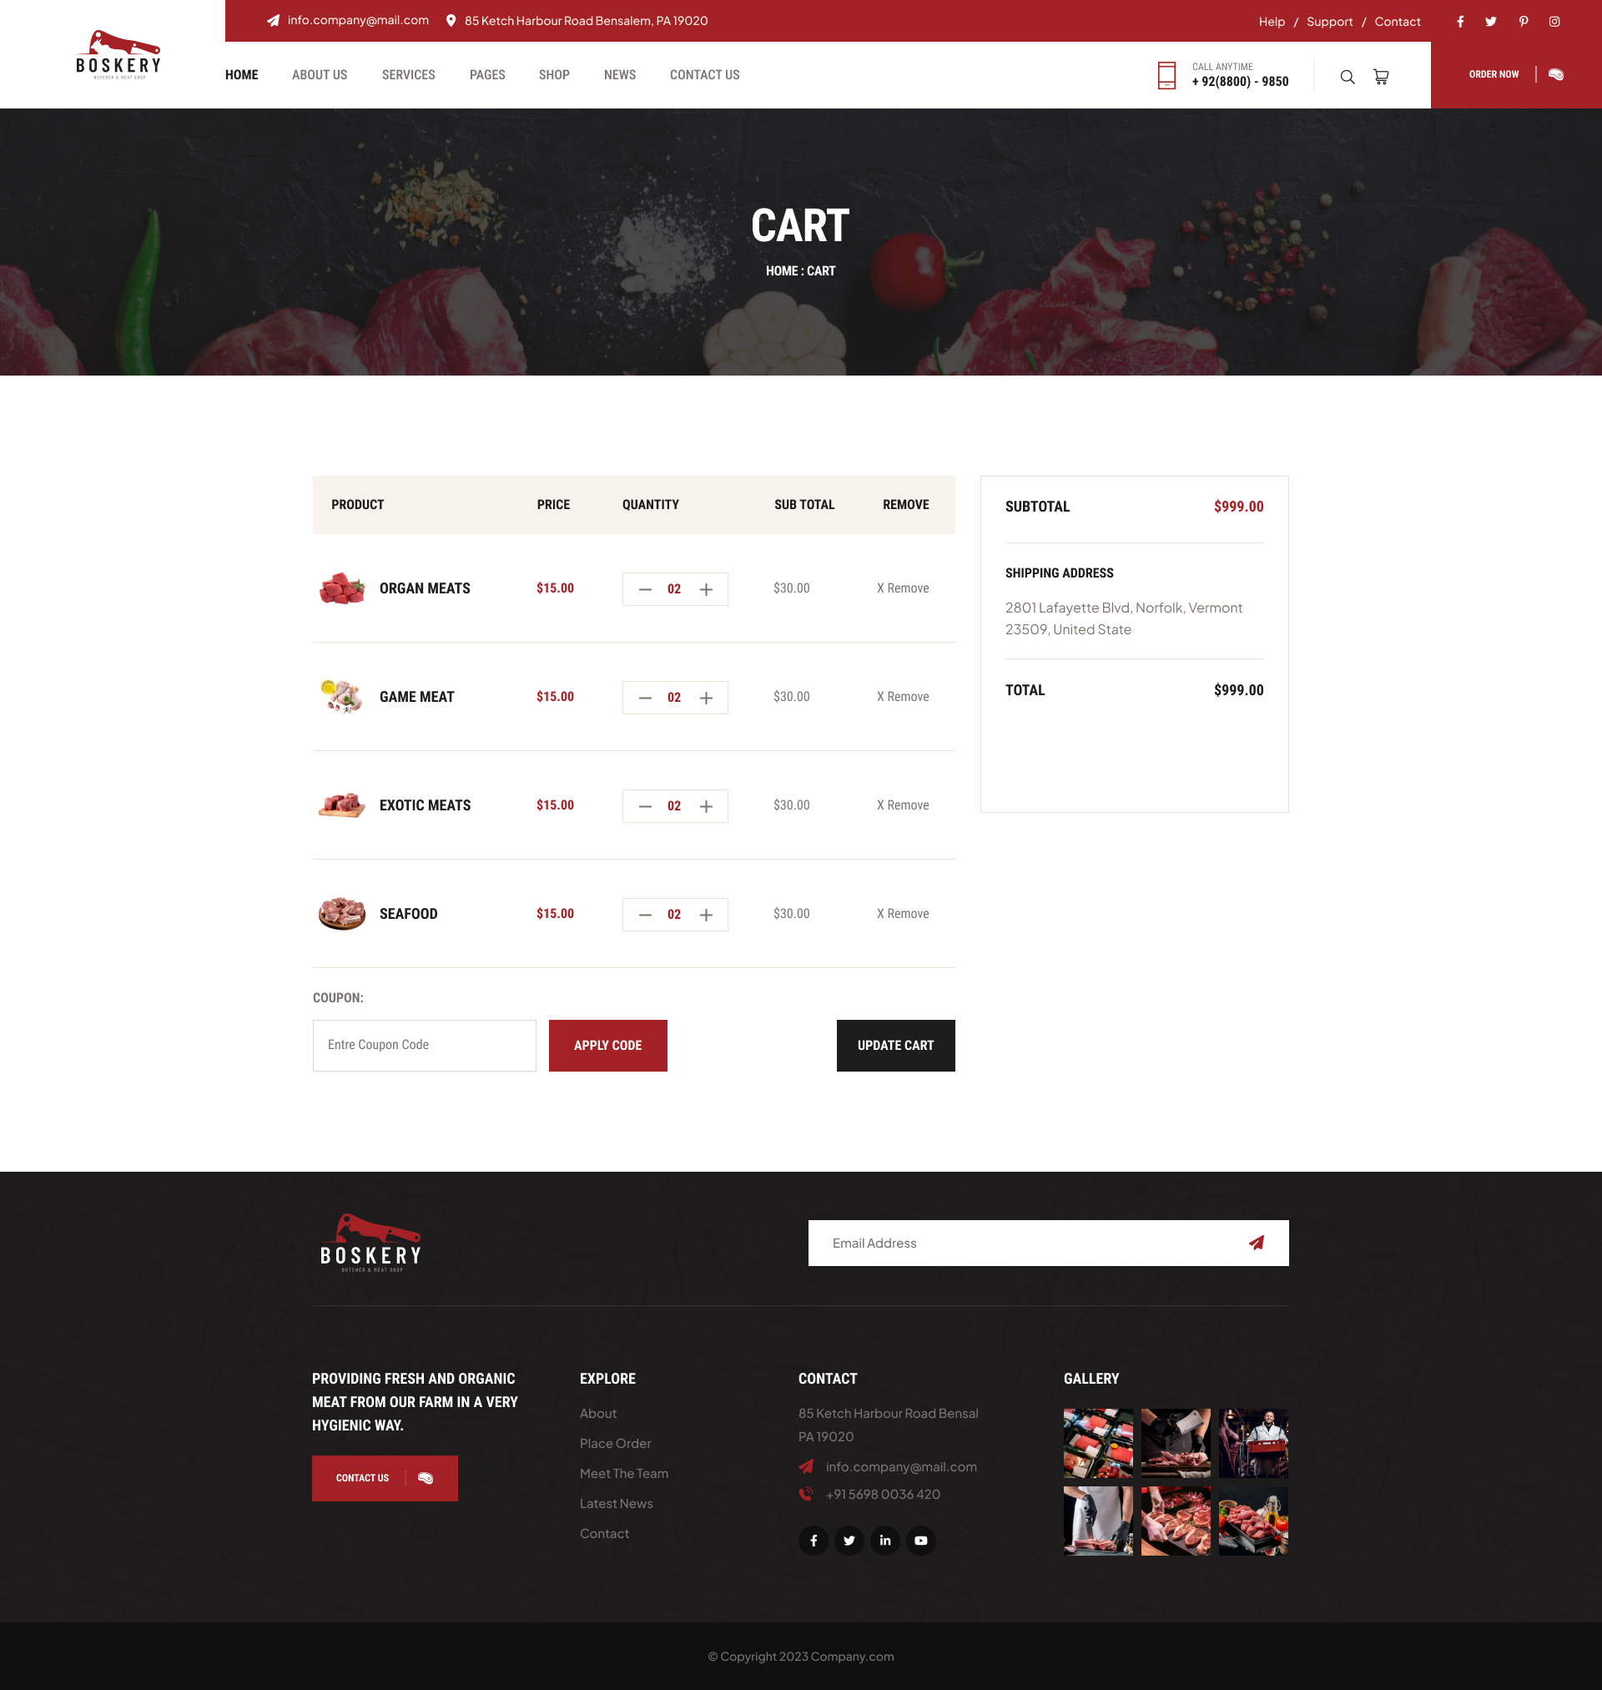Click the SHOP menu item

tap(552, 73)
